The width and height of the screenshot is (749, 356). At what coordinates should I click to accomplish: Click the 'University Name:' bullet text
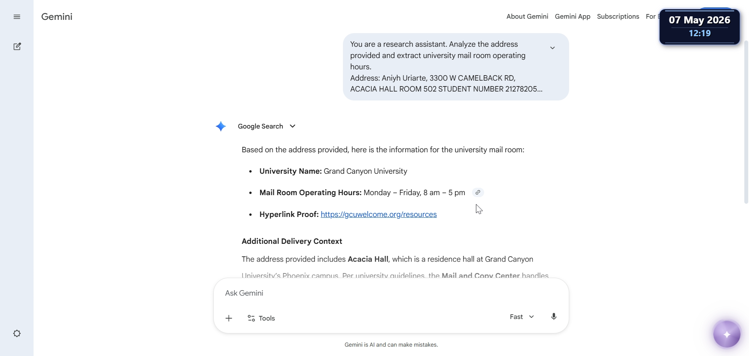[291, 171]
